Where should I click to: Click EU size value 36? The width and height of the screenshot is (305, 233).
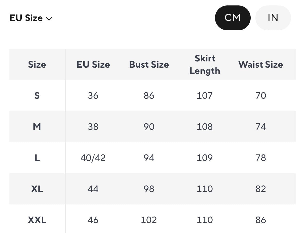point(93,96)
